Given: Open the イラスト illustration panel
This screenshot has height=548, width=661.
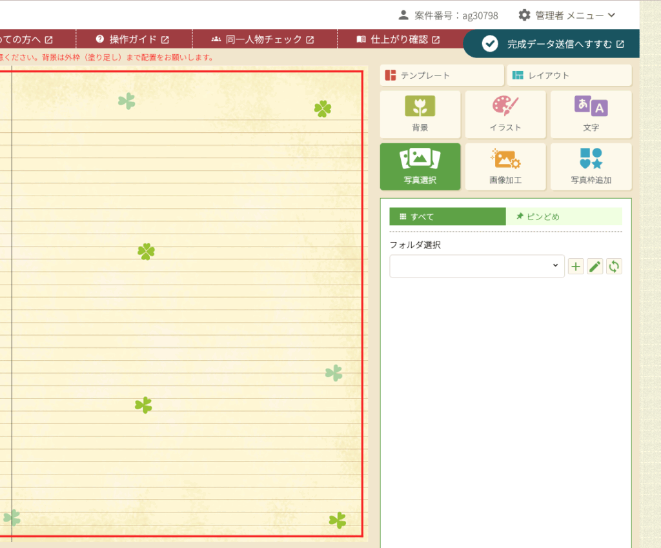Looking at the screenshot, I should 505,114.
